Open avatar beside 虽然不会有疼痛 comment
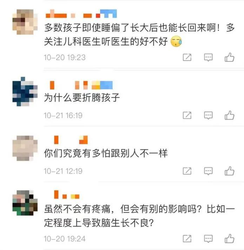This screenshot has height=250, width=244. [x=25, y=203]
